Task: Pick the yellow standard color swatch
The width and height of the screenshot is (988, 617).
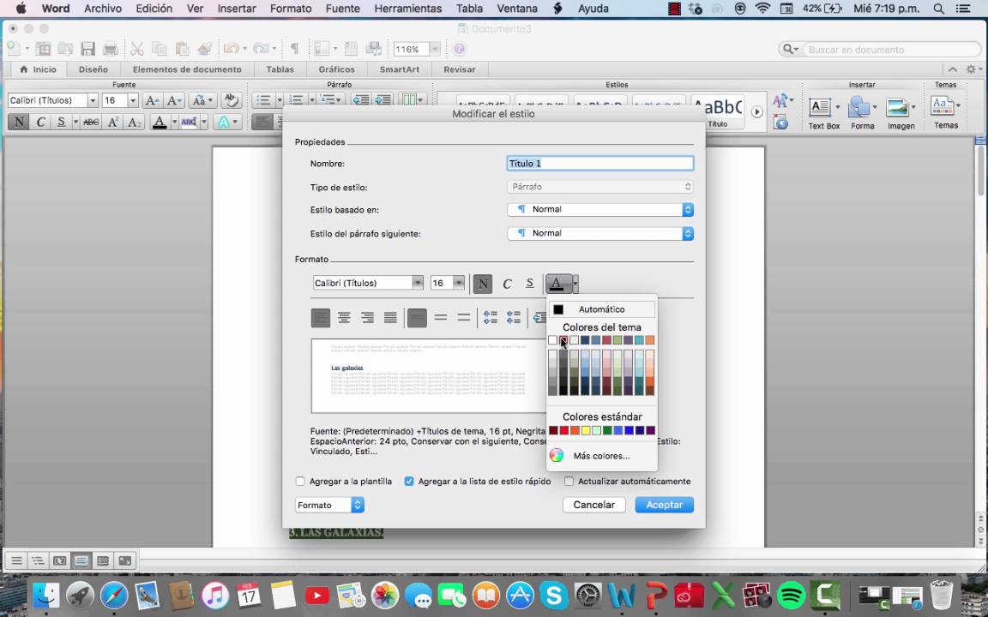Action: coord(586,431)
